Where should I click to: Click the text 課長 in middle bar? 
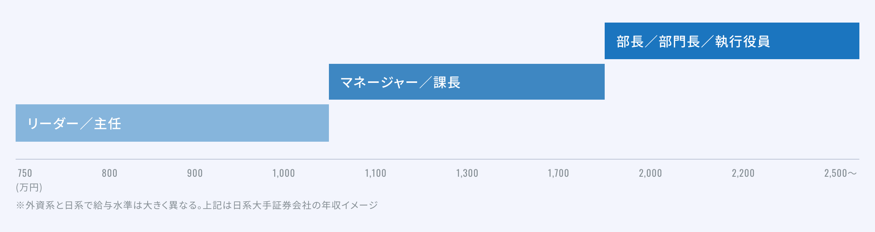tap(447, 83)
